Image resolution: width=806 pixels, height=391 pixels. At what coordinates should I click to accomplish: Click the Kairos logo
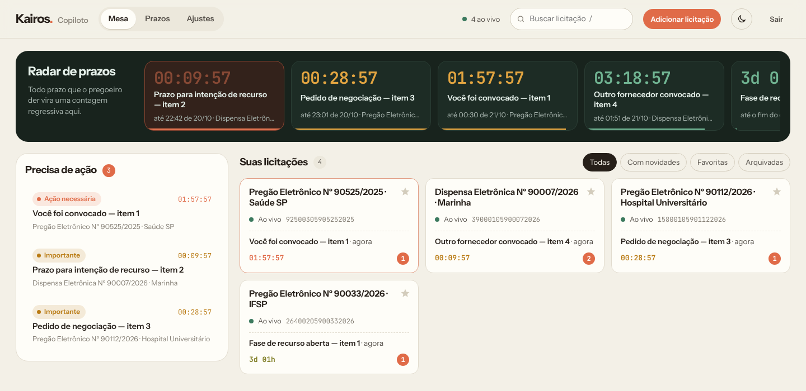tap(34, 19)
